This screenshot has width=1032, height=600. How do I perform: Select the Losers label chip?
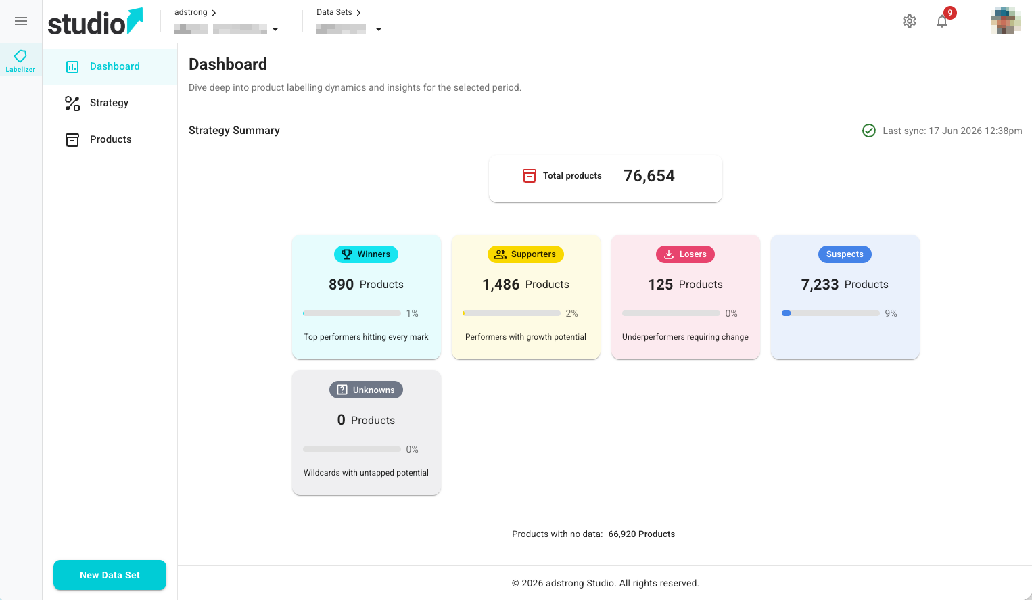point(685,254)
